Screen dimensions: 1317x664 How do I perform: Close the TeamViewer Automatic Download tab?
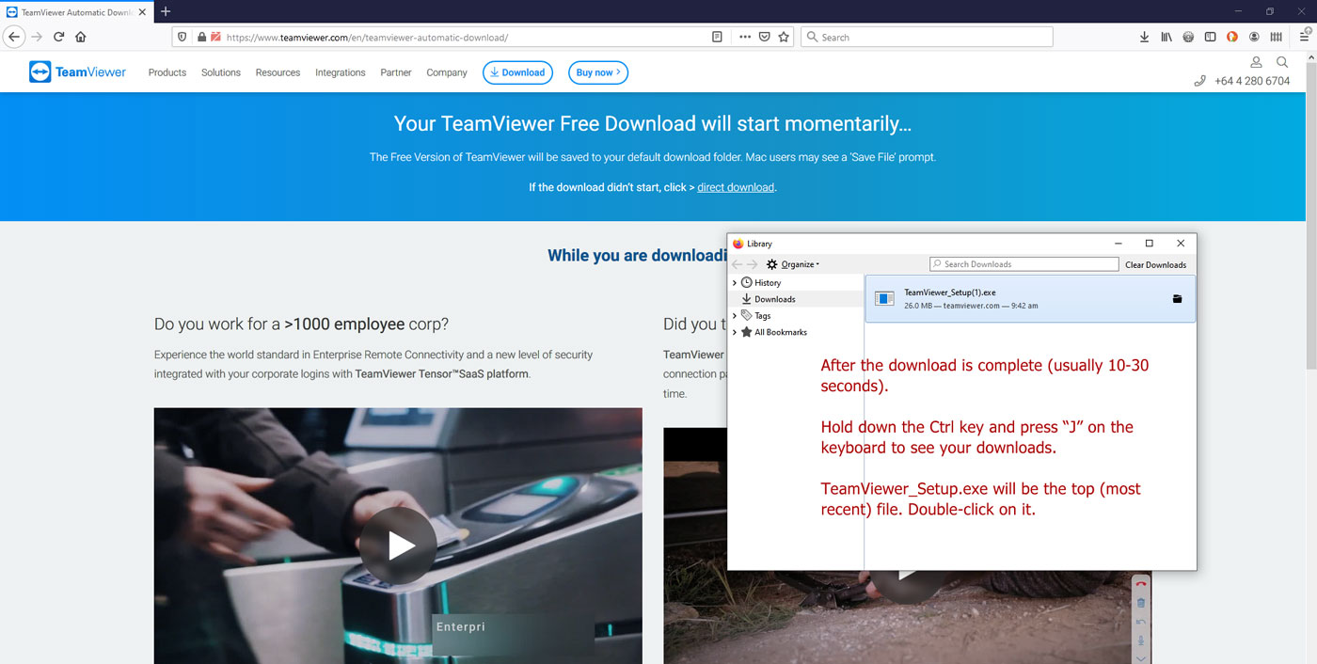click(141, 12)
